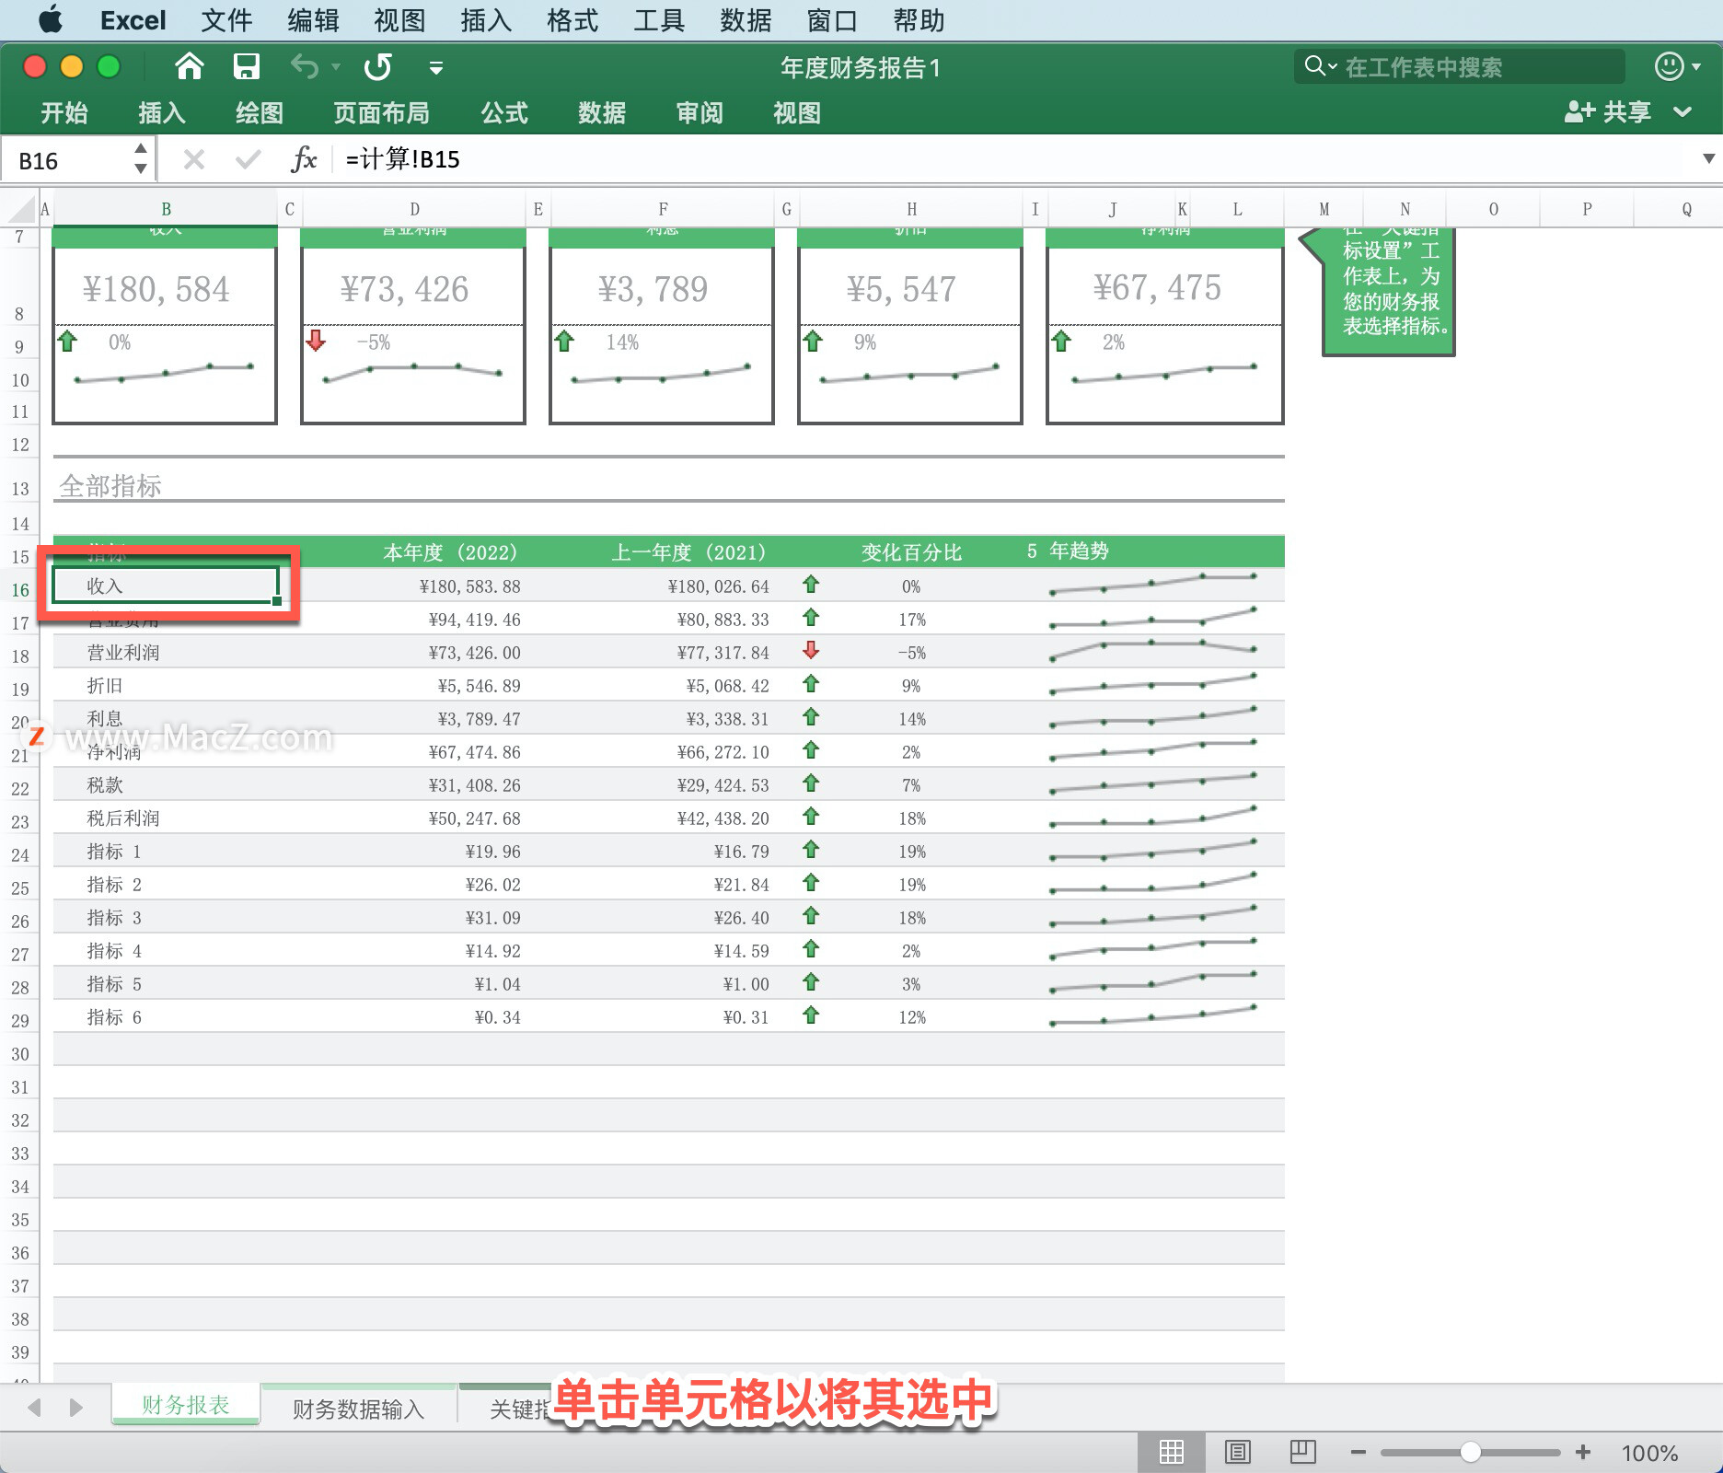Open the 公式 ribbon tab
Image resolution: width=1723 pixels, height=1473 pixels.
pyautogui.click(x=504, y=113)
